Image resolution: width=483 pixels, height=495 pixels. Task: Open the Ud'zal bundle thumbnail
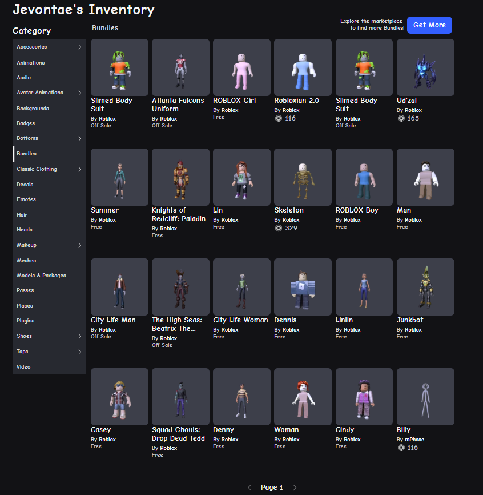click(x=425, y=67)
